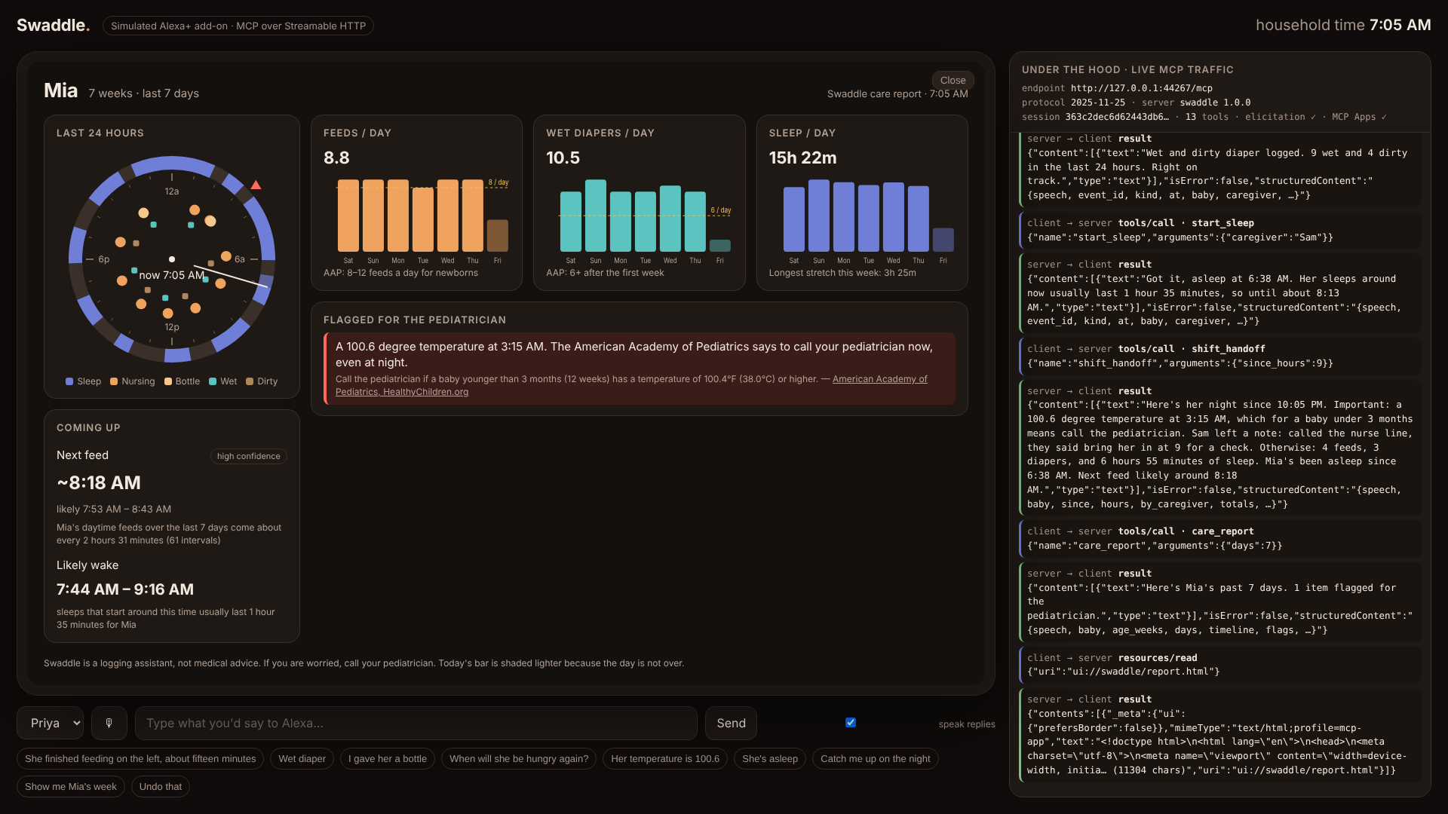Click the Dirty legend swatch

coord(250,381)
